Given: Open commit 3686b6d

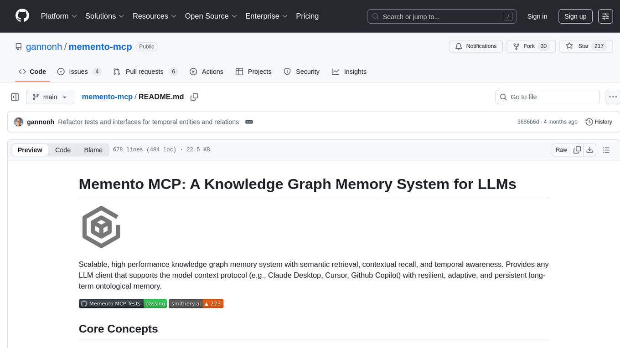Looking at the screenshot, I should 528,122.
